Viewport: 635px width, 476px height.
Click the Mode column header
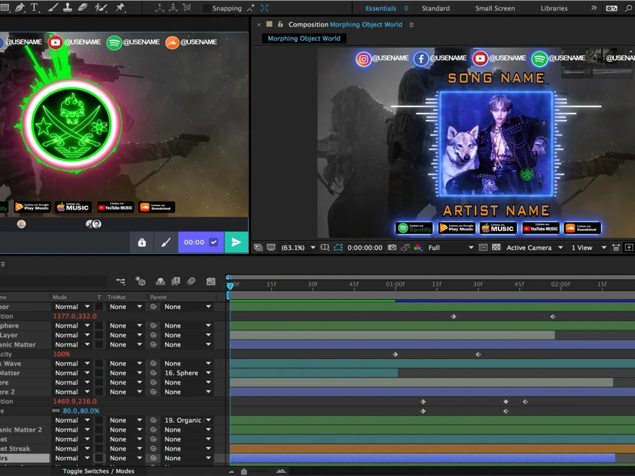(60, 297)
